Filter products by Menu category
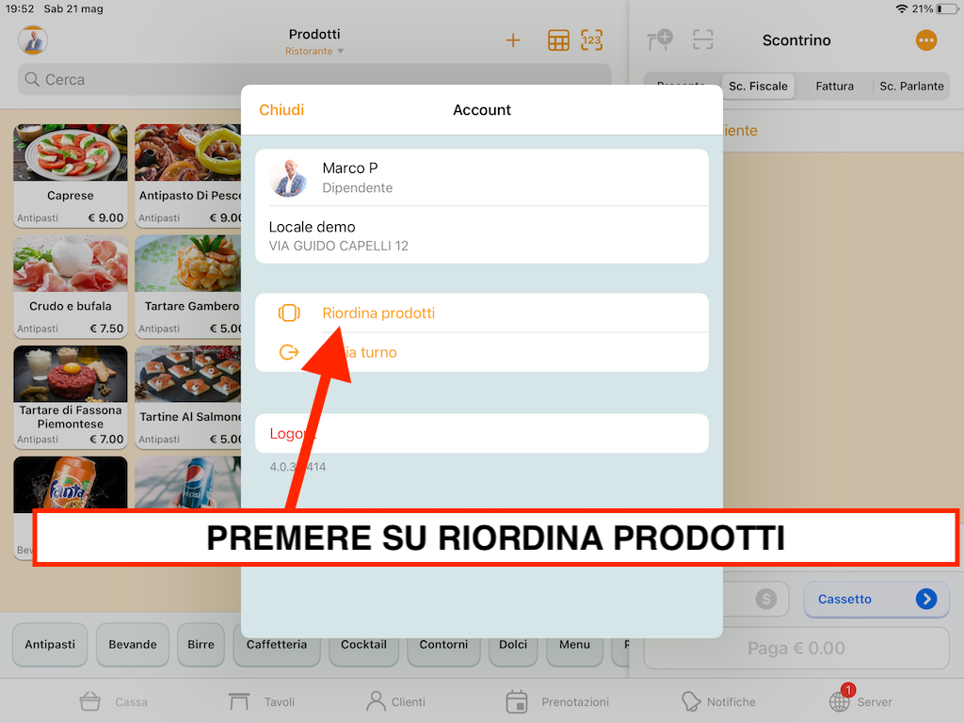Screen dimensions: 964x723 [x=575, y=646]
